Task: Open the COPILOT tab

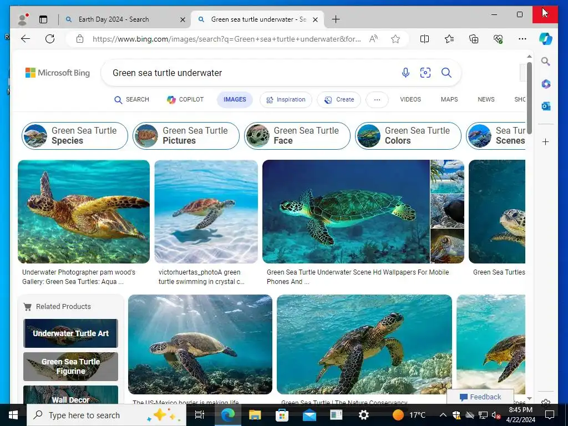Action: (x=185, y=100)
